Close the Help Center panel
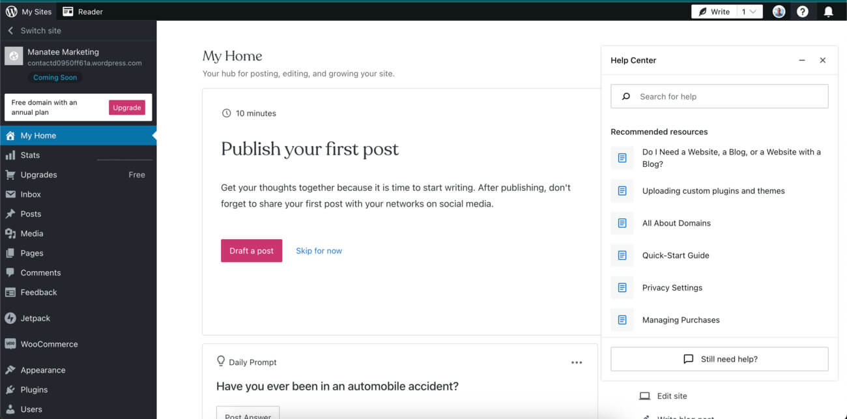The width and height of the screenshot is (847, 419). click(x=823, y=60)
